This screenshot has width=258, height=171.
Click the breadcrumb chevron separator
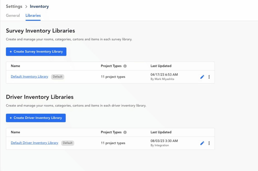click(26, 7)
